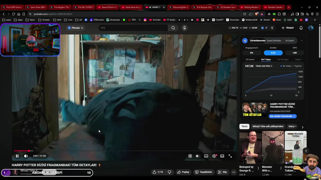The height and width of the screenshot is (180, 321).
Task: Create a clip with Klip button
Action: (222, 172)
